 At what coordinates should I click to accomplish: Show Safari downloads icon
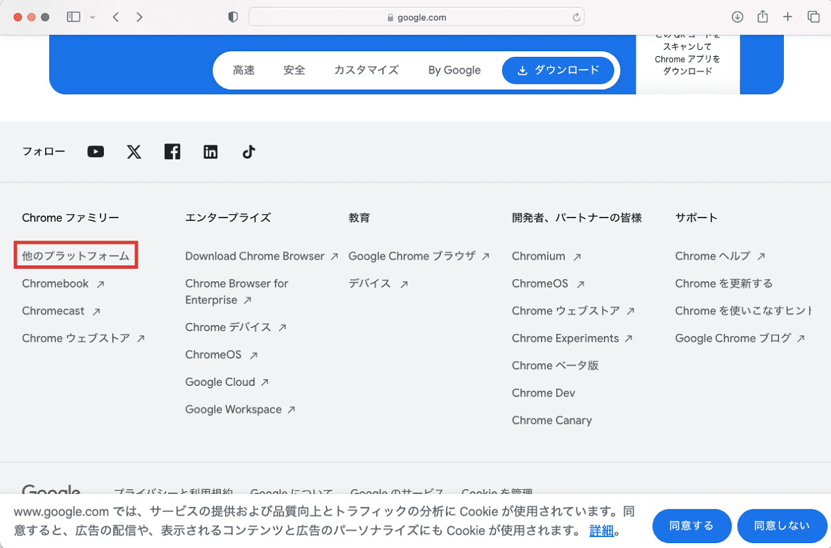(738, 17)
